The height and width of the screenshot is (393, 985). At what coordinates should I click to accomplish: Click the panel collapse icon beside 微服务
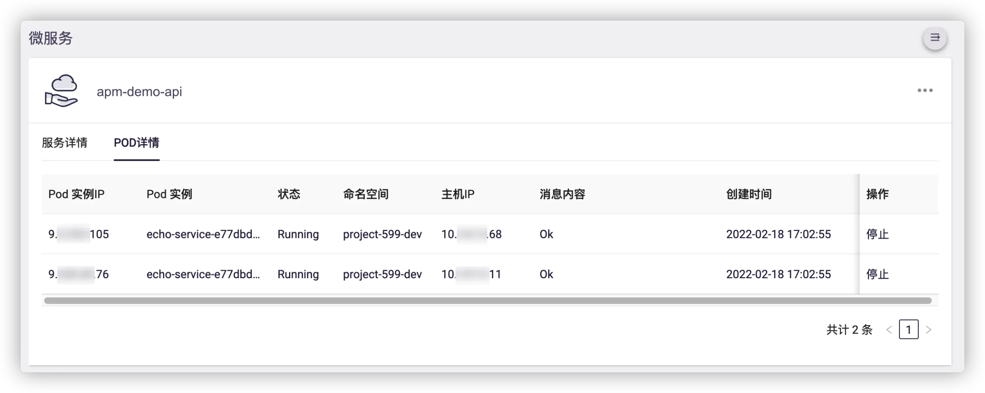[935, 38]
